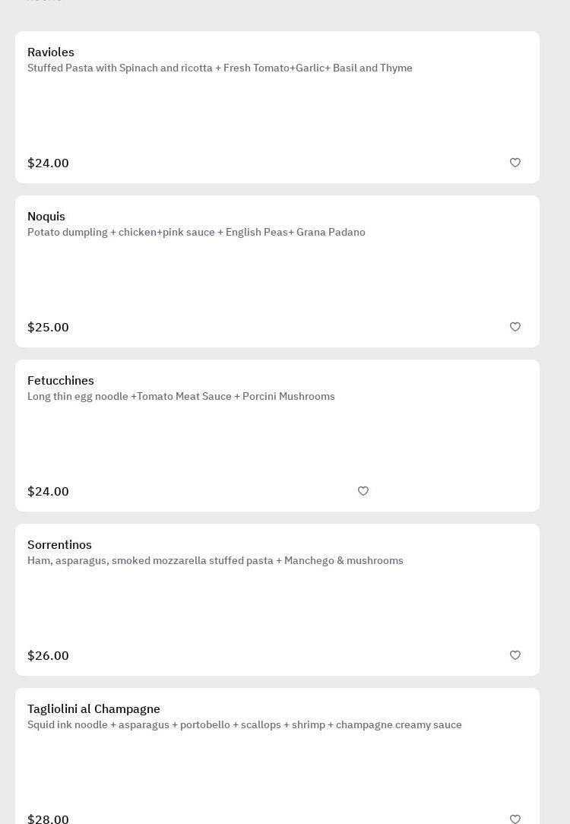Tap the Sorrentinos ham and asparagus description
This screenshot has width=570, height=824.
215,561
